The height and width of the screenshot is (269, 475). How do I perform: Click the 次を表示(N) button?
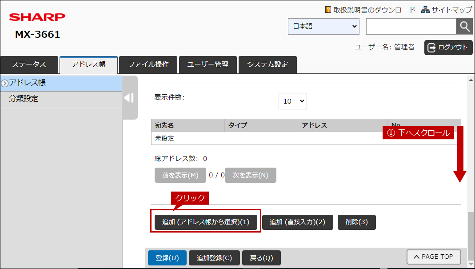(x=251, y=175)
